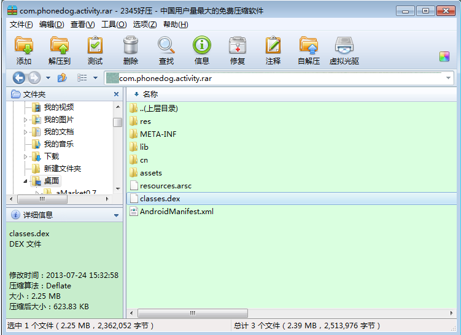Go back with the left arrow button
Screen dimensions: 461x335
click(19, 78)
